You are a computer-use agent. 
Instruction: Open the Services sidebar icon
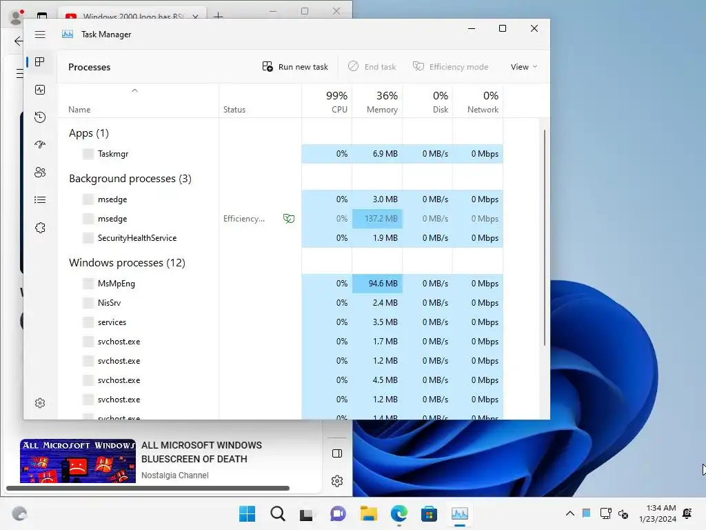(40, 228)
